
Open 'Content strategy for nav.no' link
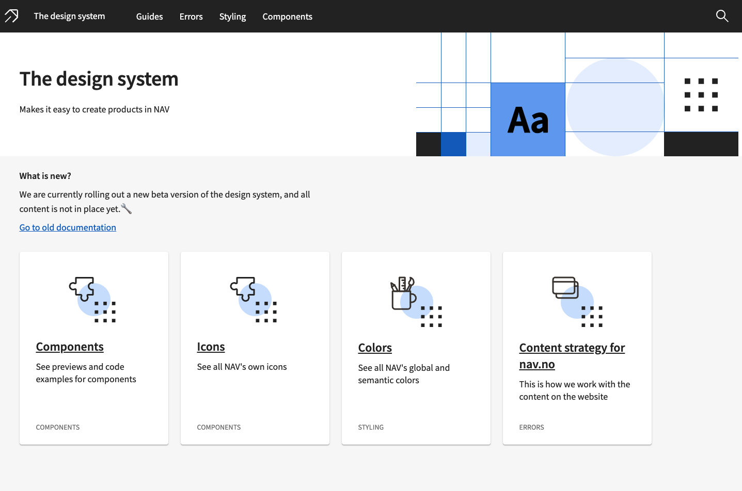572,356
